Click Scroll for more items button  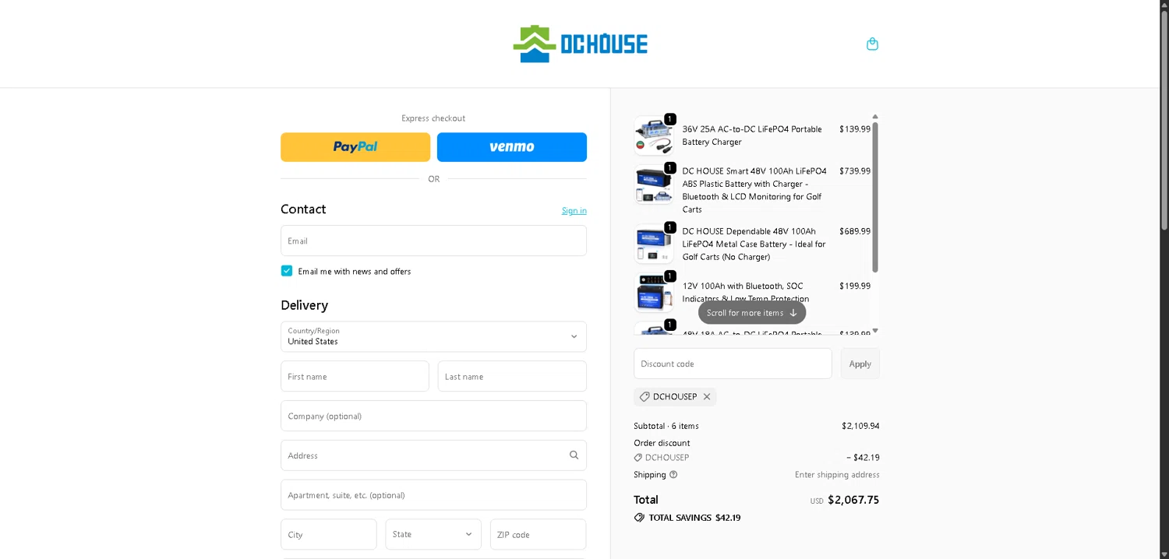pyautogui.click(x=752, y=313)
